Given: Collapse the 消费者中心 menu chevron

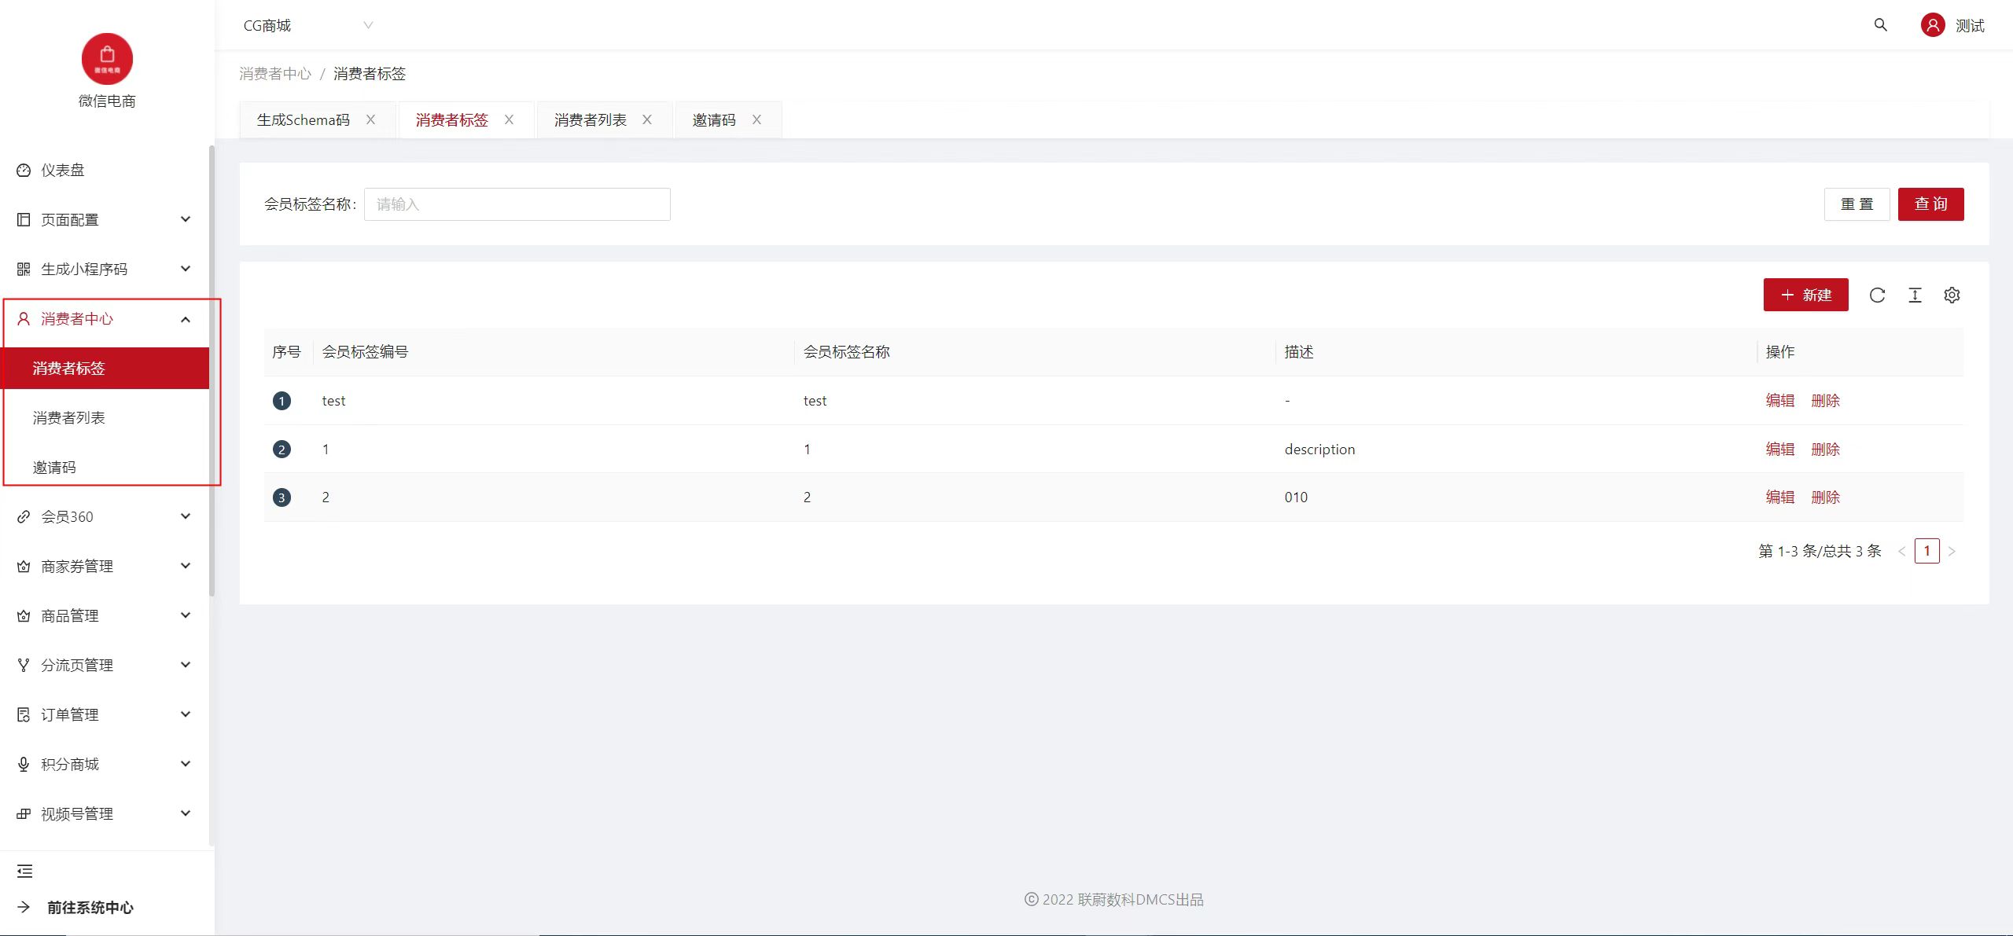Looking at the screenshot, I should pos(186,318).
